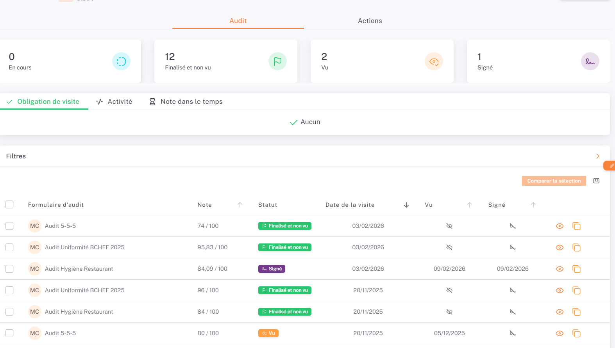Click not-signed icon in 96 / 100 row
The height and width of the screenshot is (348, 615).
click(513, 291)
